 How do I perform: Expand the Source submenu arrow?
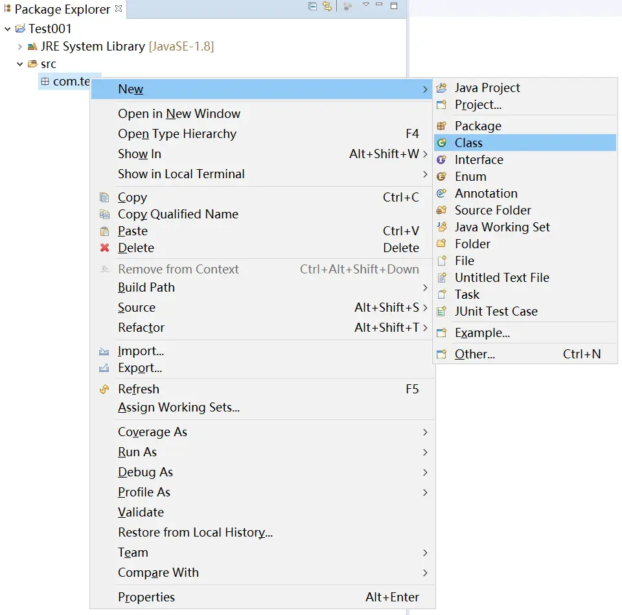coord(425,307)
